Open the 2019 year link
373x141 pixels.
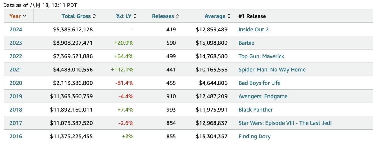click(x=16, y=96)
